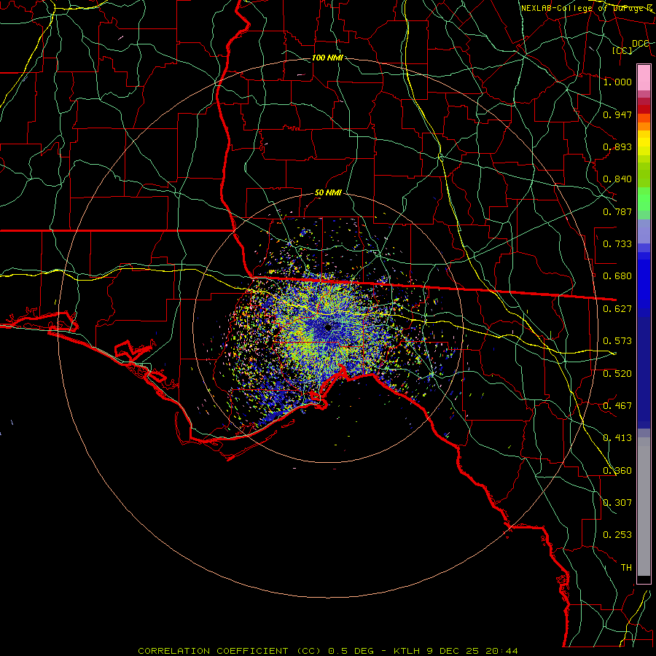Click the 50 NMI range ring label
Viewport: 656px width, 656px height.
tap(328, 193)
